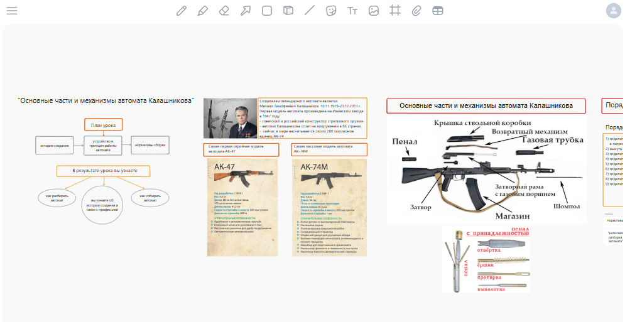Select the orange-bordered numbered steps list
Image resolution: width=625 pixels, height=322 pixels.
point(614,169)
